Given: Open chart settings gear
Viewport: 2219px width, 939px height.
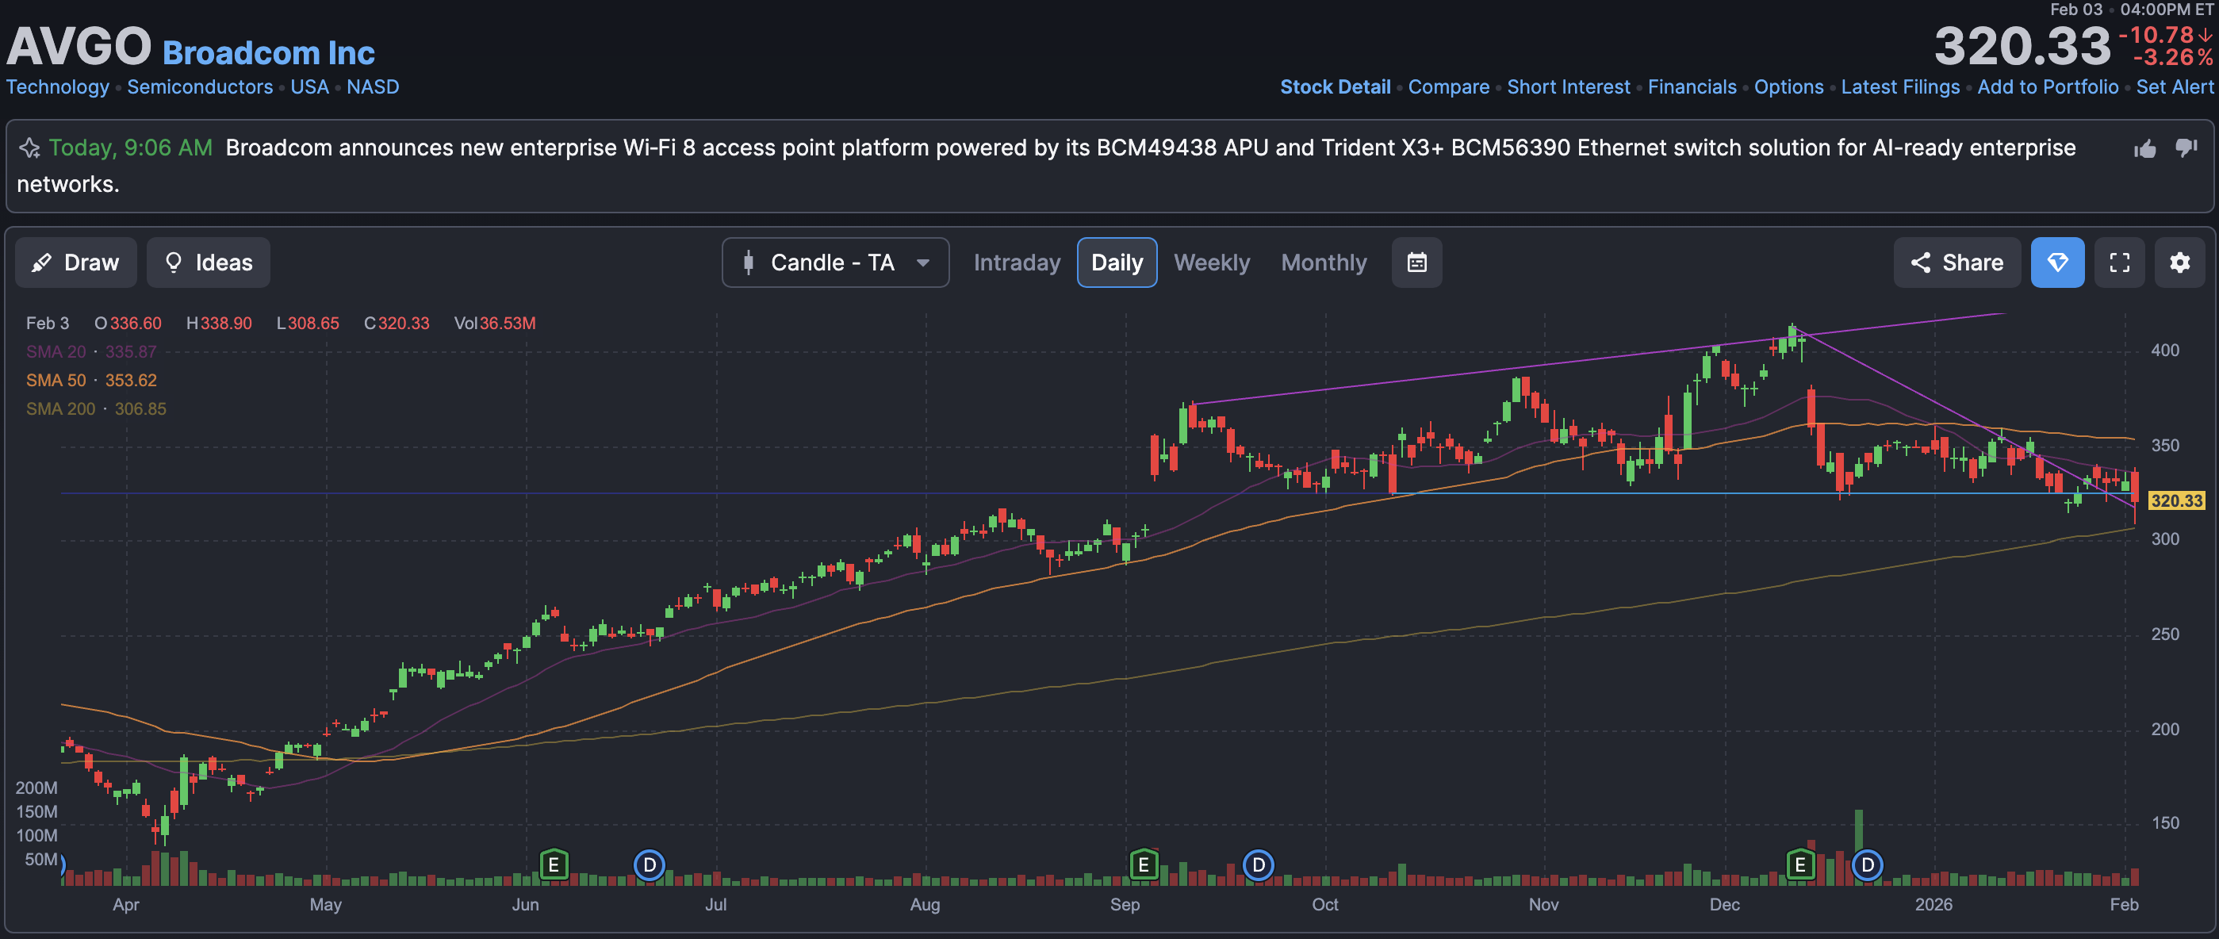Looking at the screenshot, I should [x=2179, y=263].
